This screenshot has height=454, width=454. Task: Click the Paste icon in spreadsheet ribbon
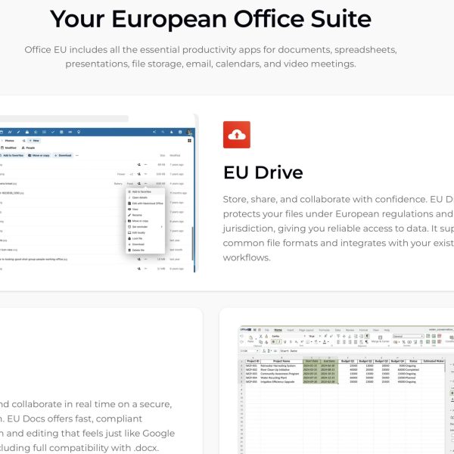250,339
